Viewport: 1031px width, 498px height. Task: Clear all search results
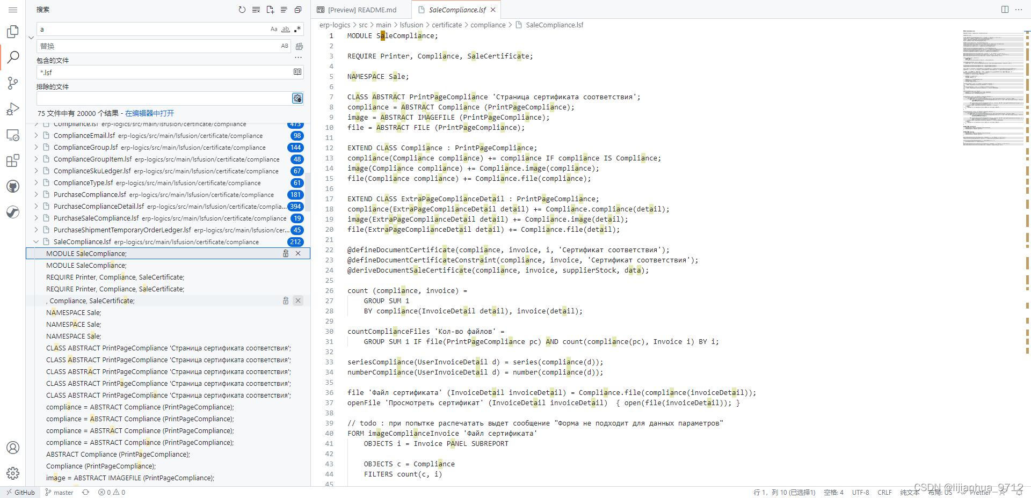coord(256,9)
